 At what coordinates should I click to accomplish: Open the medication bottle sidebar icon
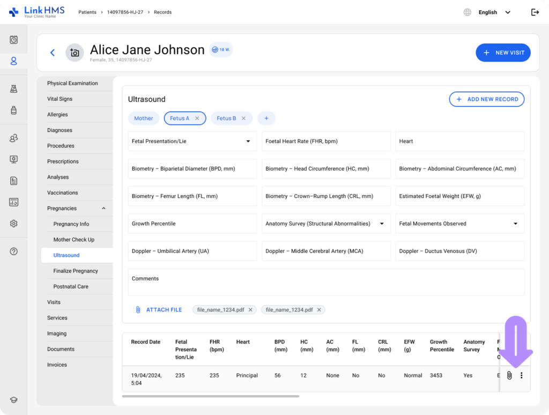14,110
